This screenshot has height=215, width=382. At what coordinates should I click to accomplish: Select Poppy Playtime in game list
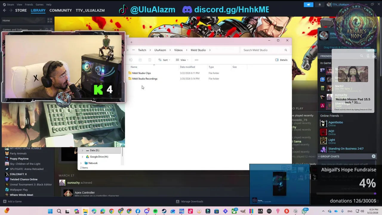19,159
